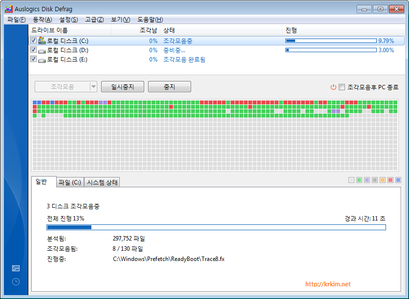The width and height of the screenshot is (409, 299).
Task: Click the 전체 진행 13% label
Action: 65,218
